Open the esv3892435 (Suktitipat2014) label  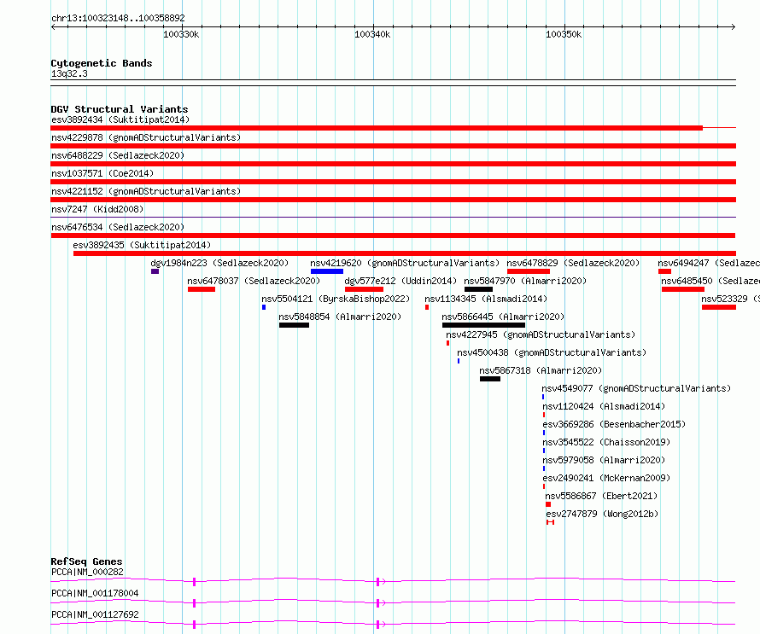tap(142, 245)
